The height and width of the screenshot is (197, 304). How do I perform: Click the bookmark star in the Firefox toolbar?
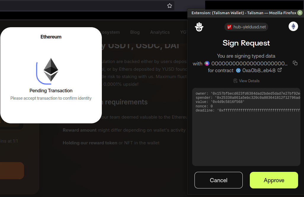coord(169,5)
